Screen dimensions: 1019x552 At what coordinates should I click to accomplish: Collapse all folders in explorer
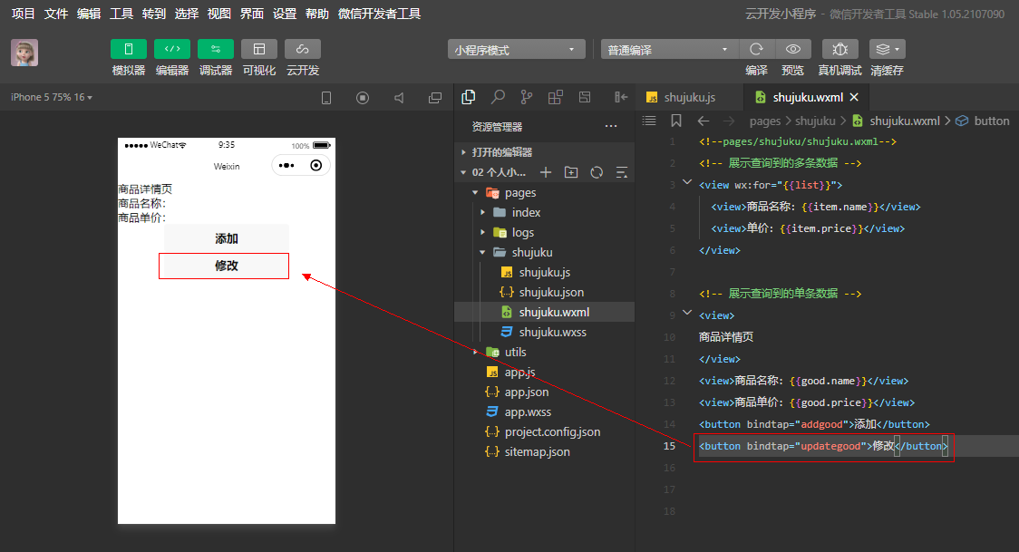[x=622, y=172]
